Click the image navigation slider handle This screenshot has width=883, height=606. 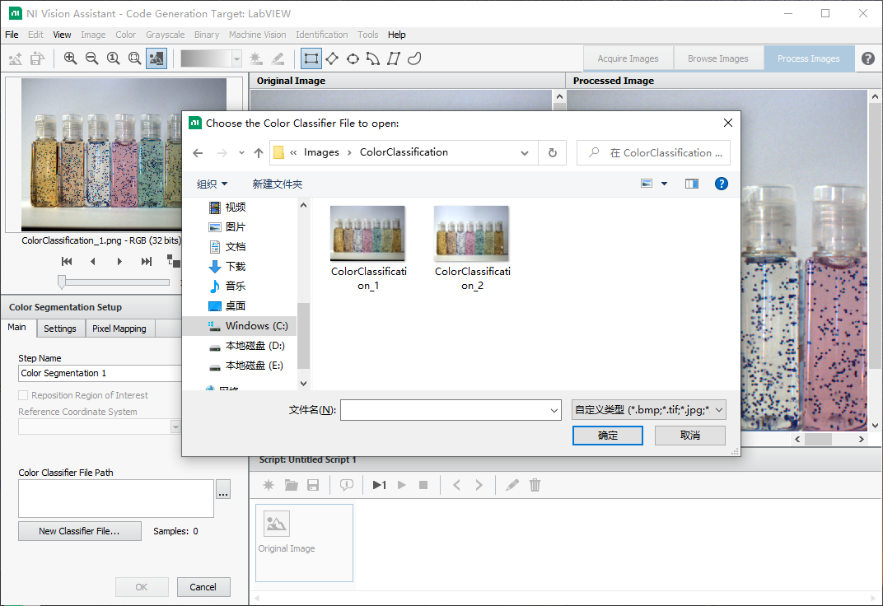coord(62,282)
